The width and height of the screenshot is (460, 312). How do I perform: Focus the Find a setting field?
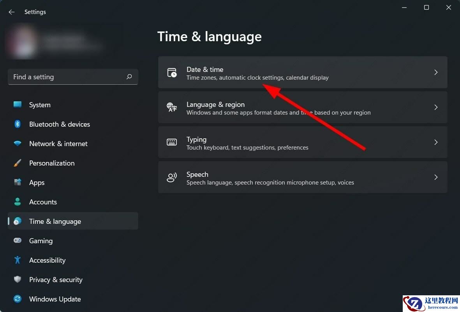[73, 77]
